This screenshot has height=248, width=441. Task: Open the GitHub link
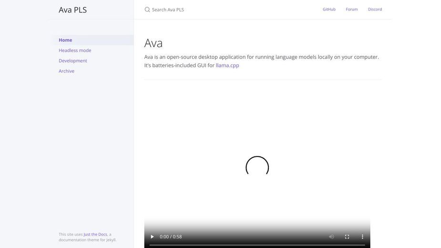click(x=329, y=9)
